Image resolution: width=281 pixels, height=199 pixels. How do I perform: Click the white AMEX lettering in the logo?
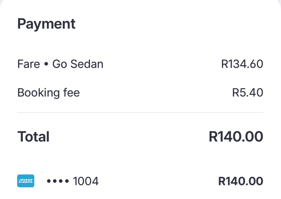point(26,181)
